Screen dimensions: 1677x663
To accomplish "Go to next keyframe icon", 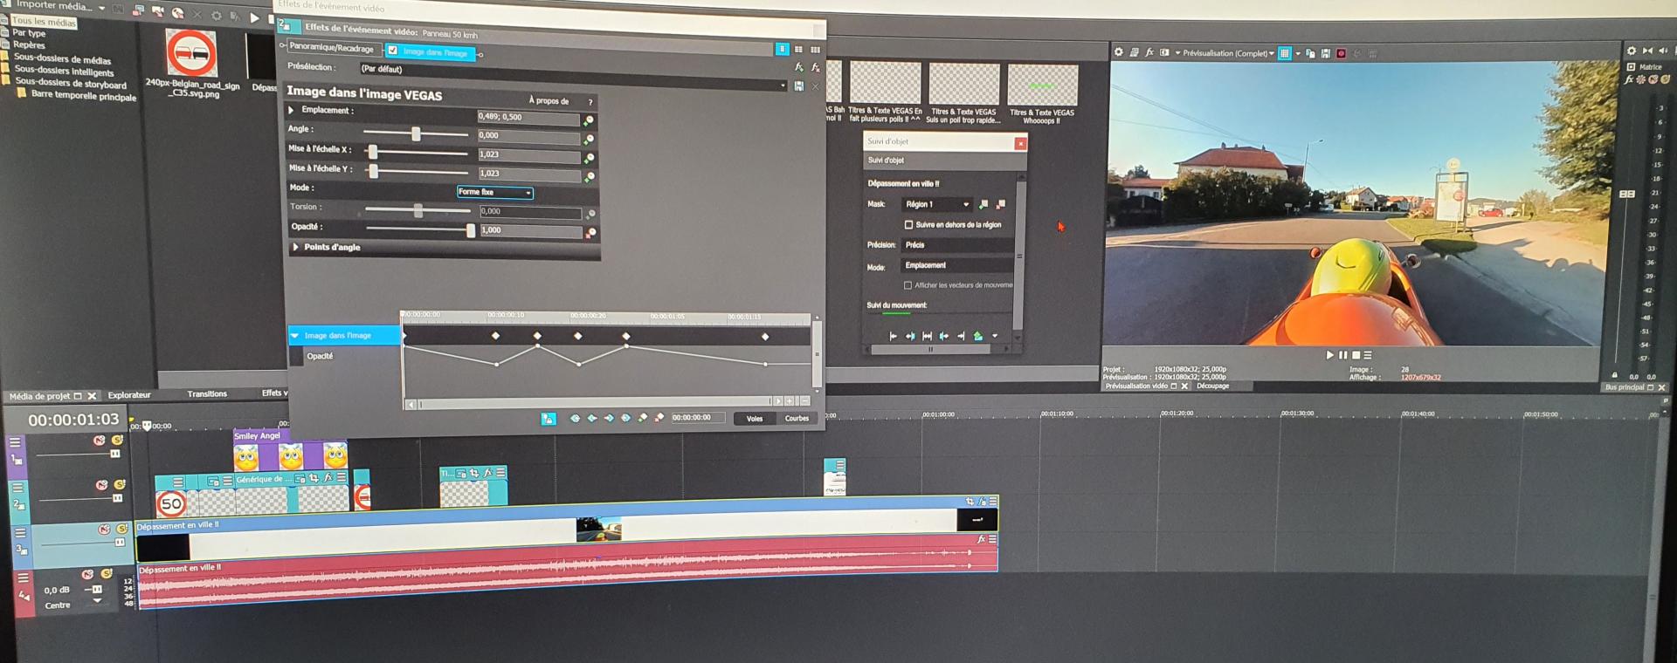I will (609, 418).
